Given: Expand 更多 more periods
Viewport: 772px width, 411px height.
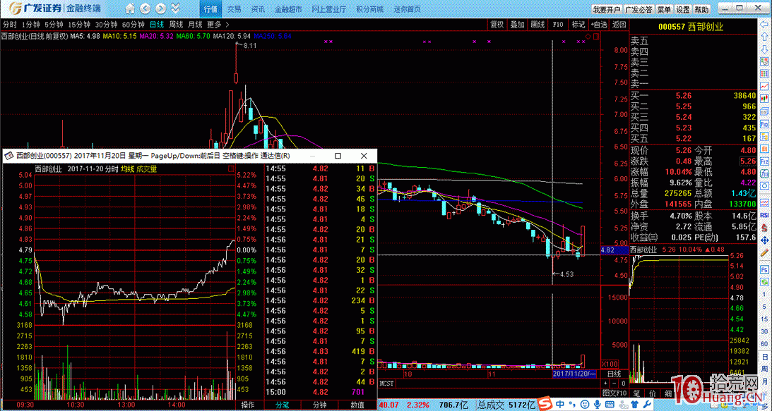Looking at the screenshot, I should pos(218,25).
